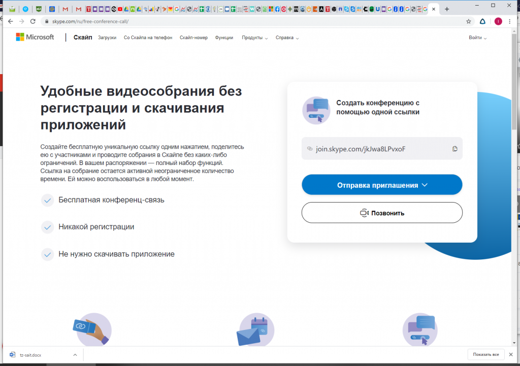The height and width of the screenshot is (366, 520).
Task: Switch to the blue U icon tab
Action: [377, 9]
